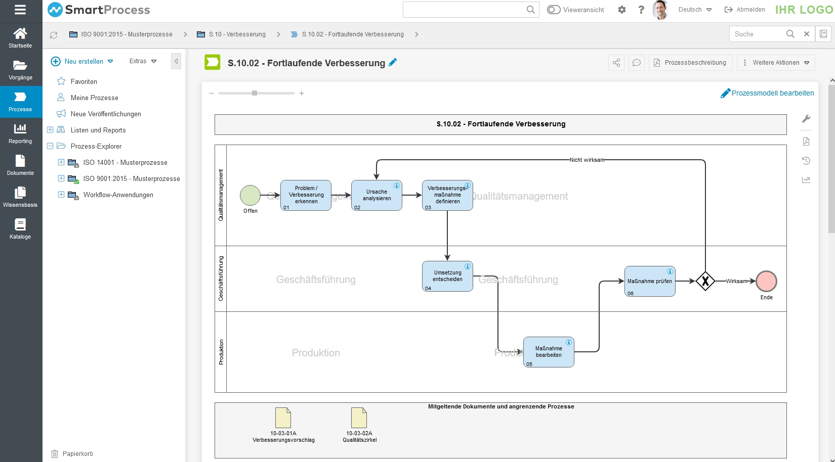Open the Kataloge section
Screen dimensions: 835x462
20,229
